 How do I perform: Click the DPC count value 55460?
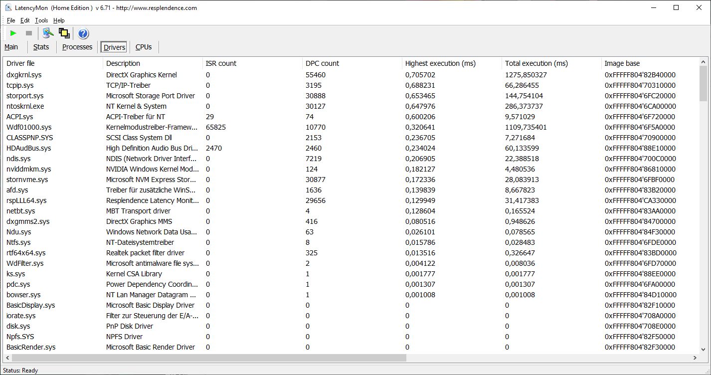pos(316,75)
